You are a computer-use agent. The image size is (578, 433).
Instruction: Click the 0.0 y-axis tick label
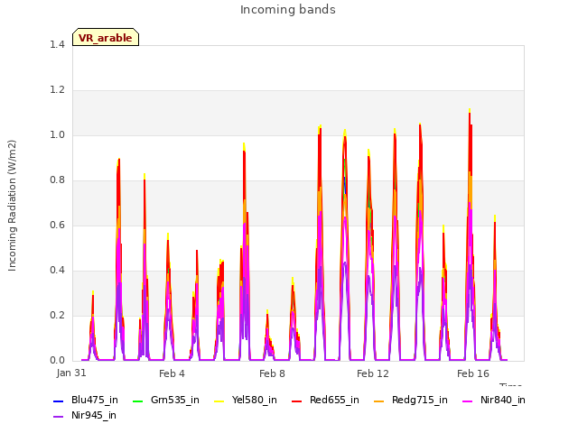coord(57,361)
